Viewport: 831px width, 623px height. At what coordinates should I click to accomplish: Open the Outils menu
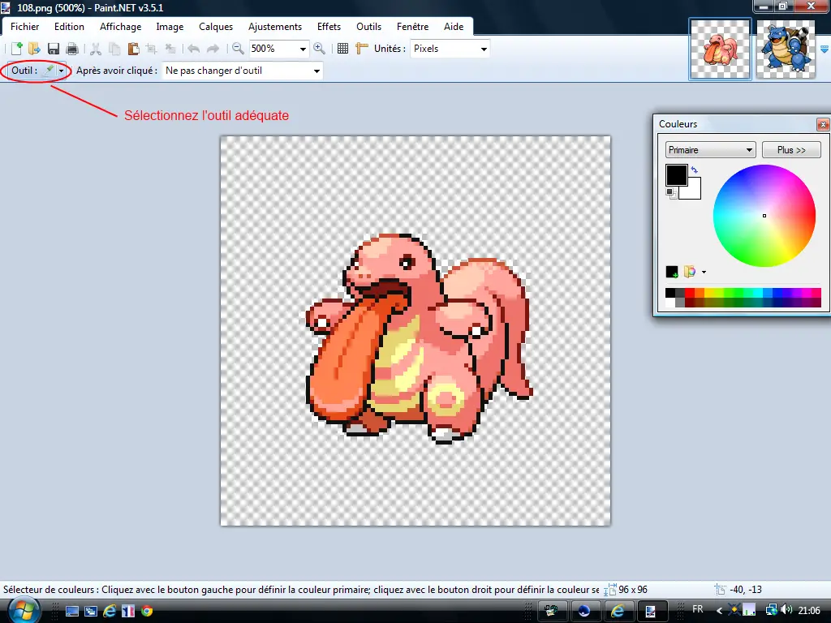point(368,27)
